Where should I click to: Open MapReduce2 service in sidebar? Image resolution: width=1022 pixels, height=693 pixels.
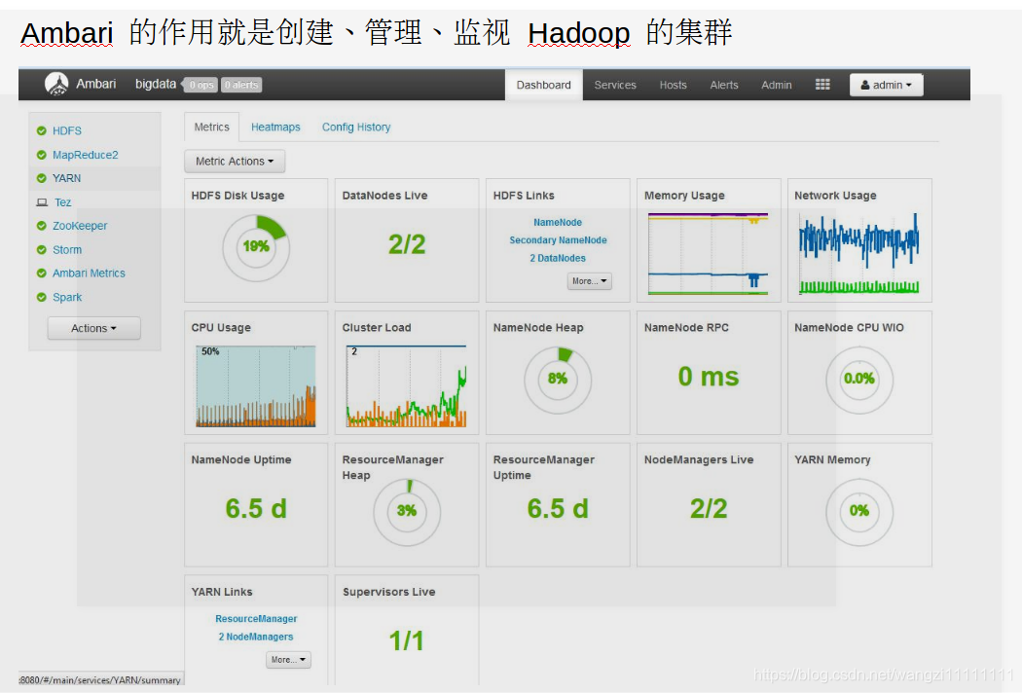tap(86, 155)
